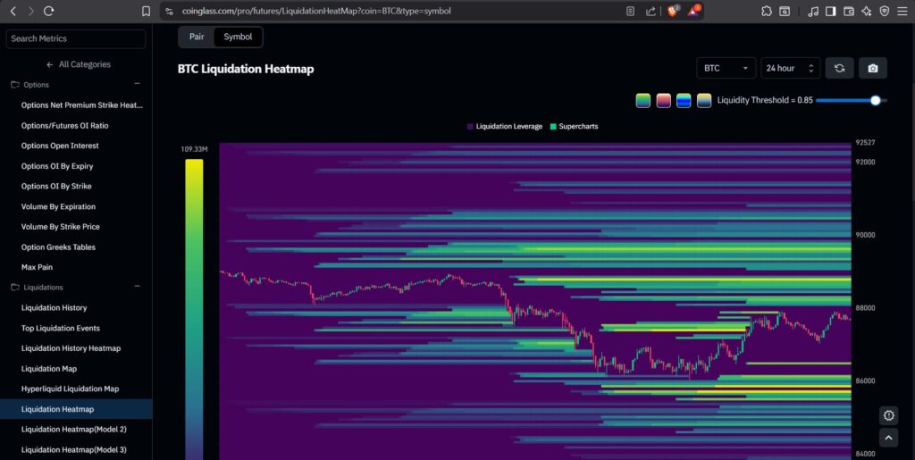Go back to All Categories
This screenshot has height=460, width=915.
tap(78, 64)
